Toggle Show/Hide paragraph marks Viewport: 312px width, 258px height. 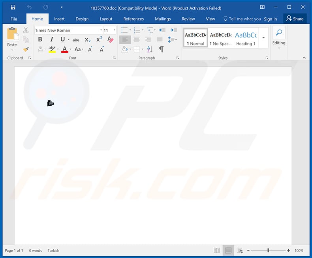[162, 49]
